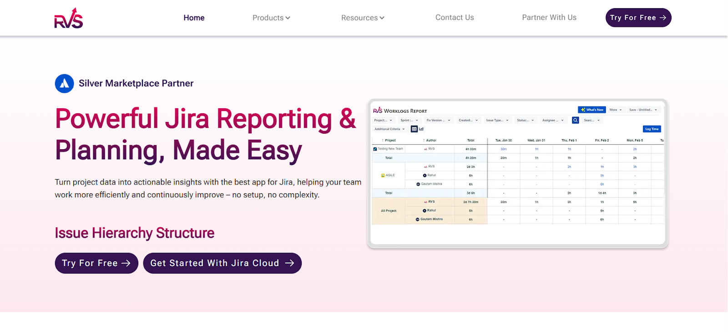The height and width of the screenshot is (332, 728).
Task: Open the Contact Us page
Action: click(455, 17)
